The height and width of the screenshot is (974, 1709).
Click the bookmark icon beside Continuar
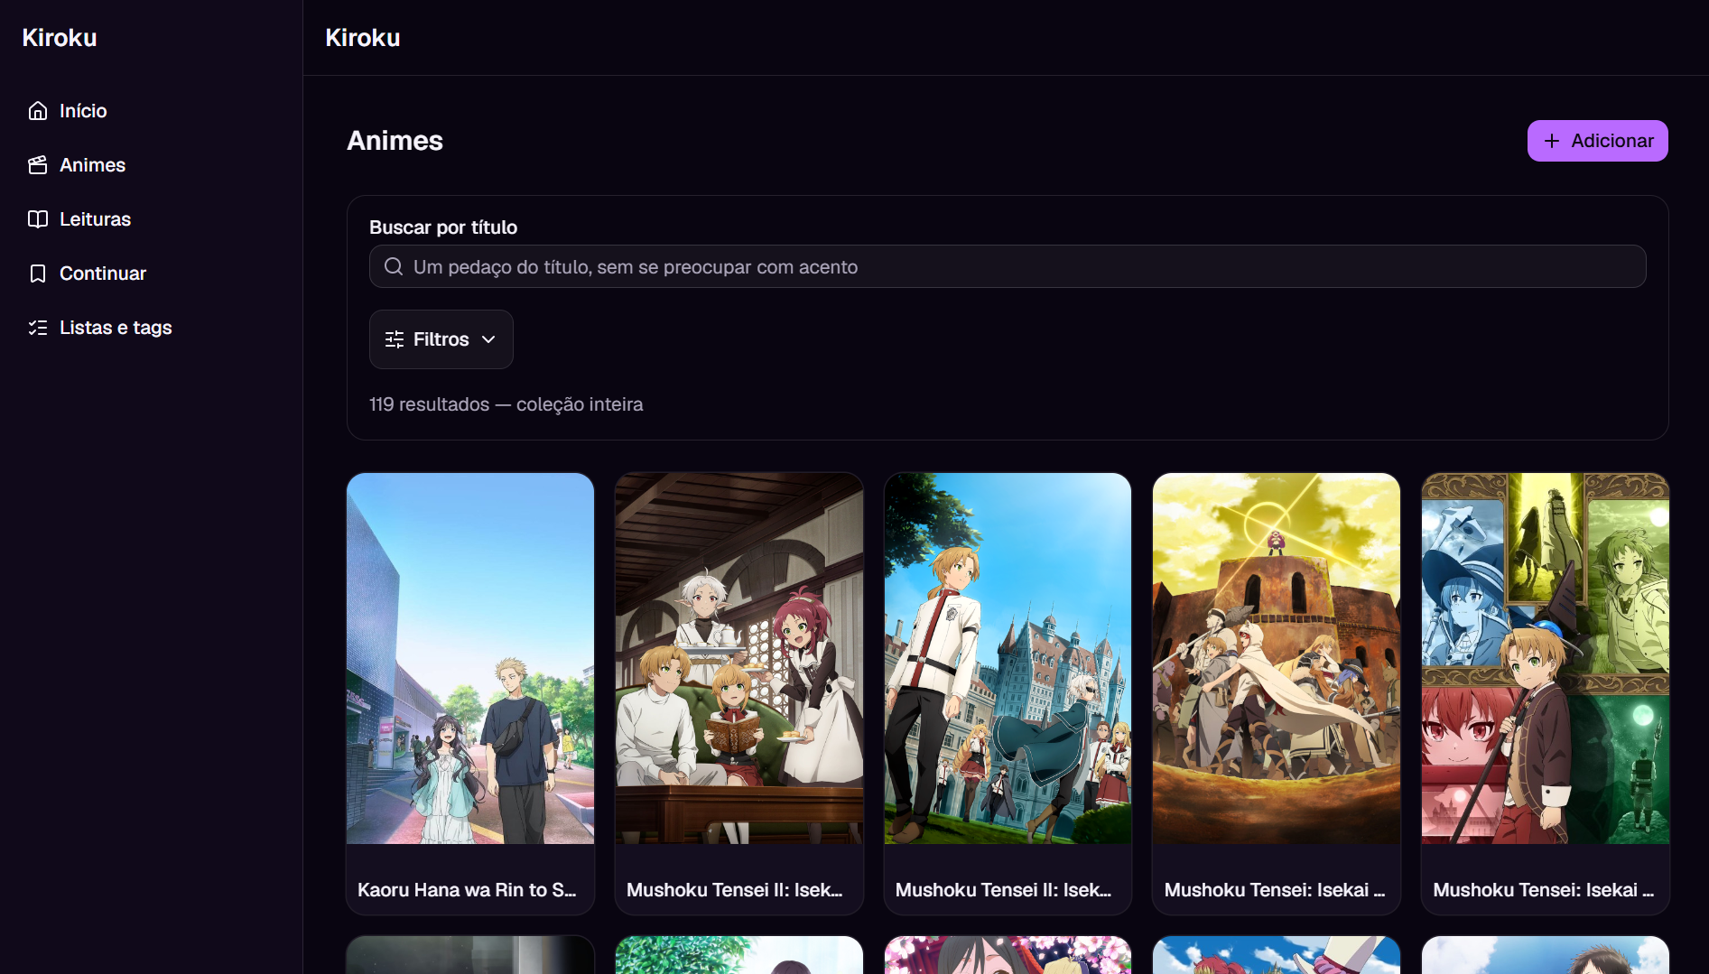(x=38, y=274)
